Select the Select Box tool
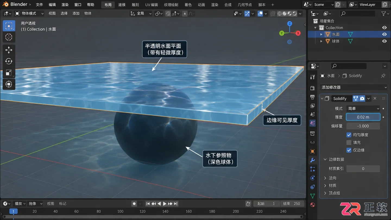 9,26
